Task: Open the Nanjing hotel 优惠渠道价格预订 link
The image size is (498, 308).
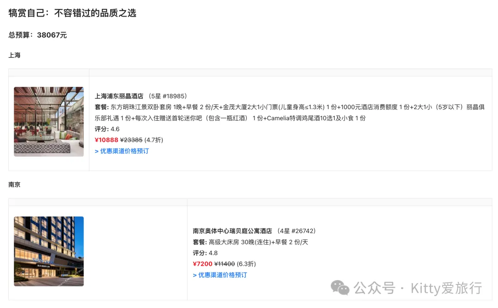Action: tap(220, 275)
